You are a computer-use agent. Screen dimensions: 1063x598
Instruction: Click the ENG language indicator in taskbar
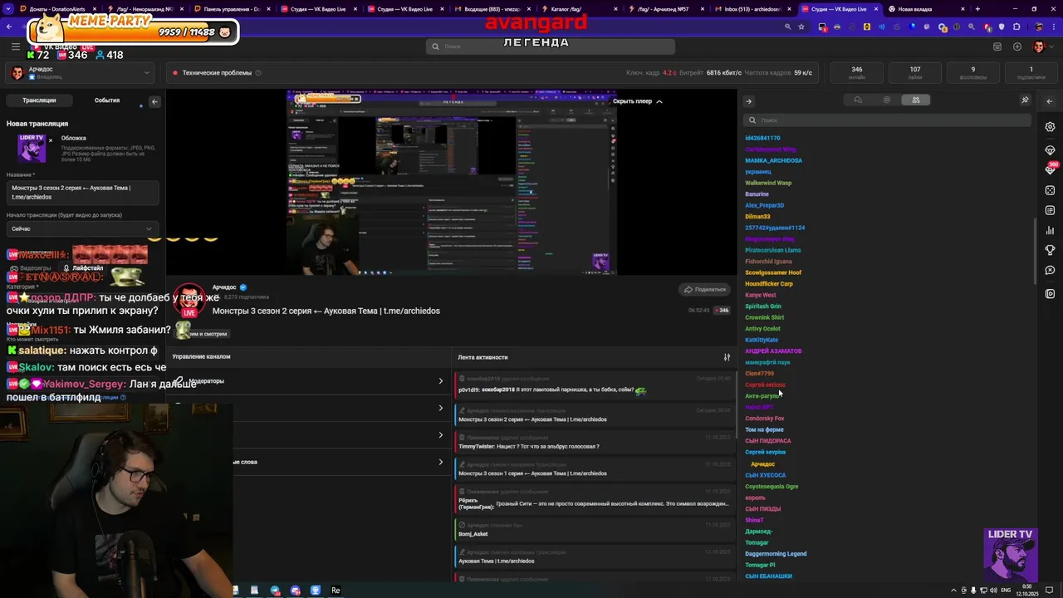pyautogui.click(x=1006, y=590)
